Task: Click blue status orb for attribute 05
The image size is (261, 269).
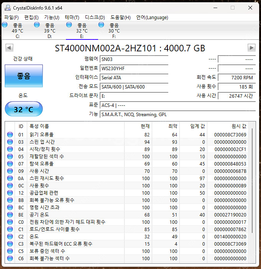Action: [x=10, y=156]
